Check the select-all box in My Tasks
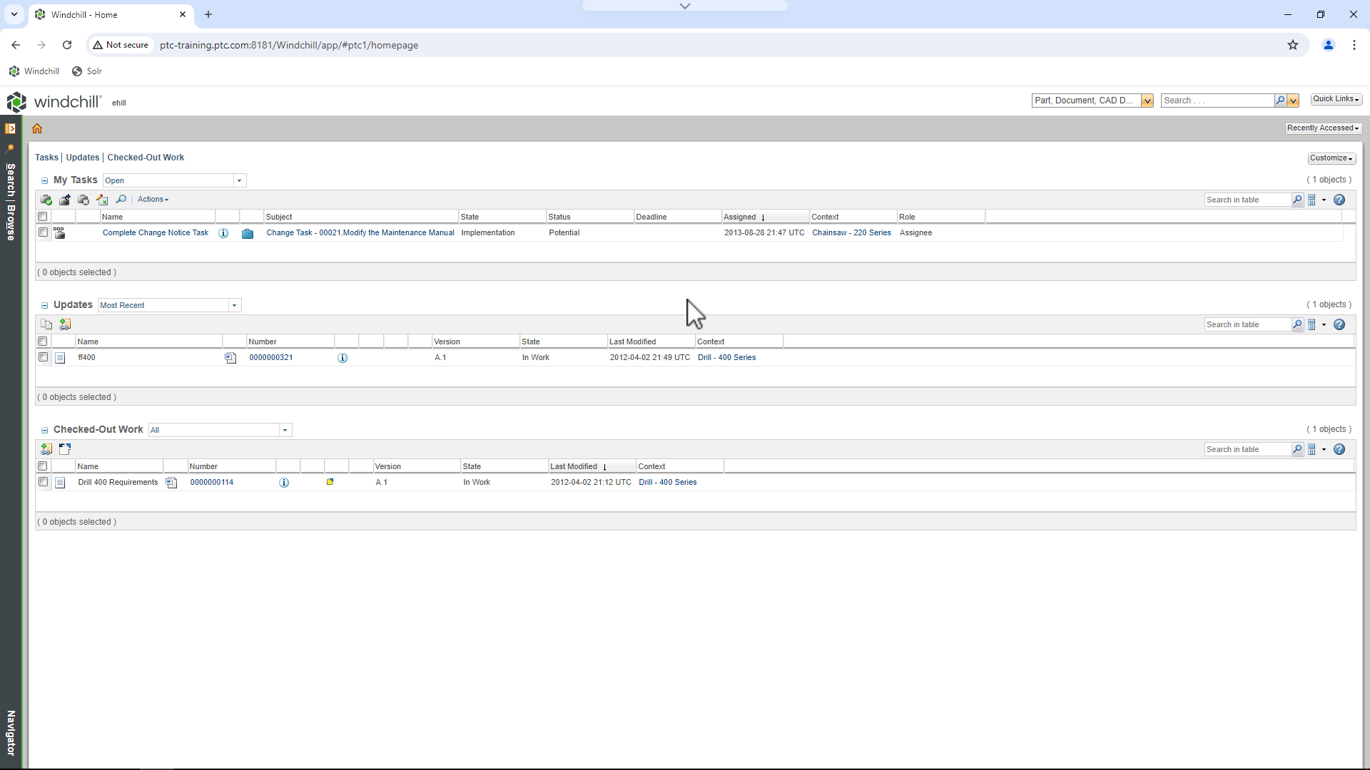Viewport: 1370px width, 770px height. click(43, 217)
